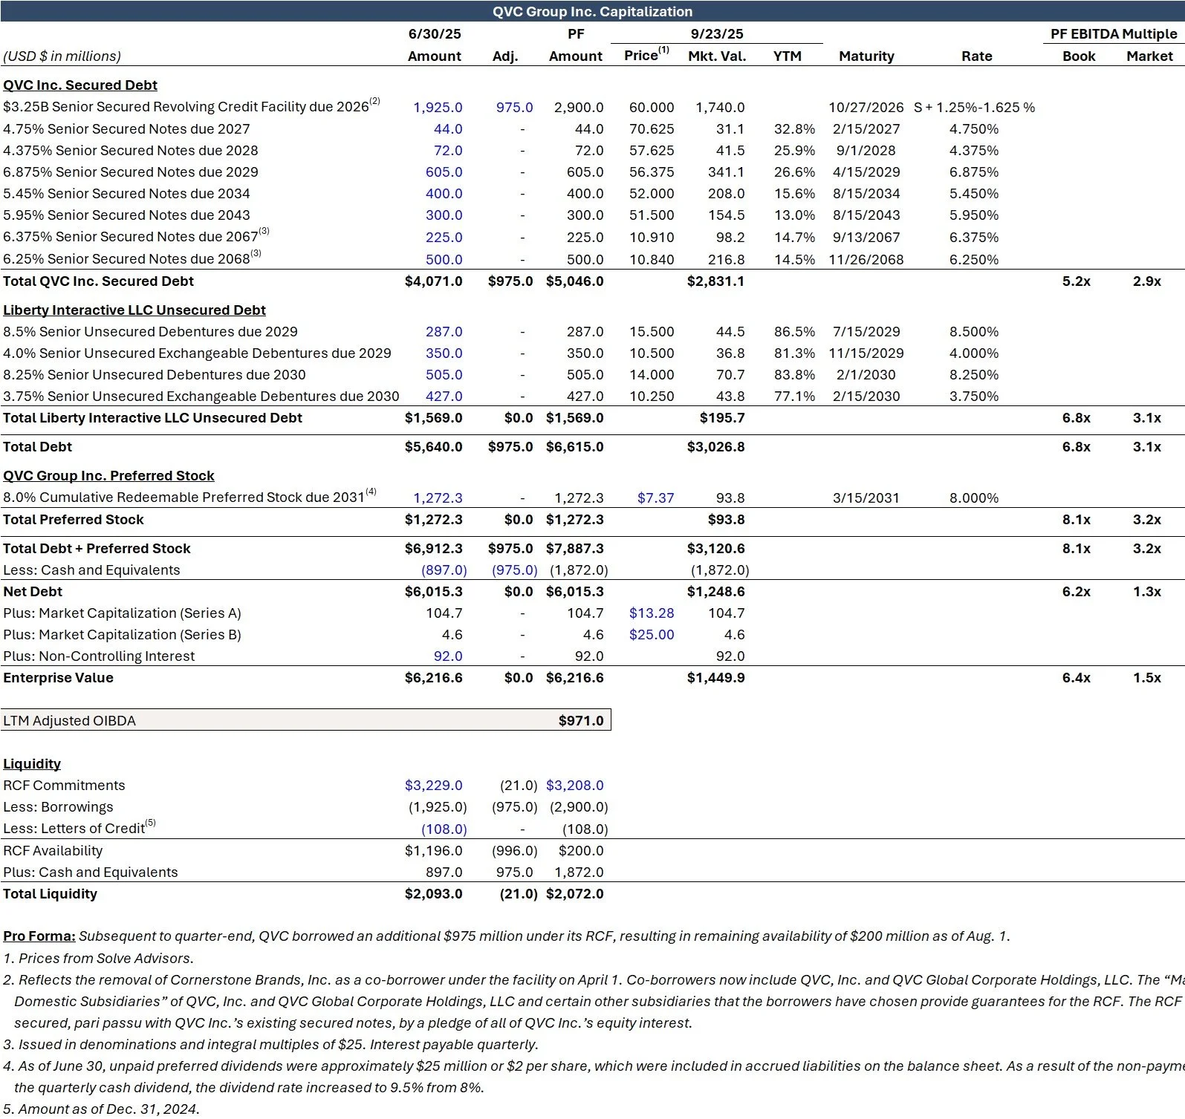The image size is (1185, 1119).
Task: Click the Series B share price $25.00
Action: [x=652, y=634]
